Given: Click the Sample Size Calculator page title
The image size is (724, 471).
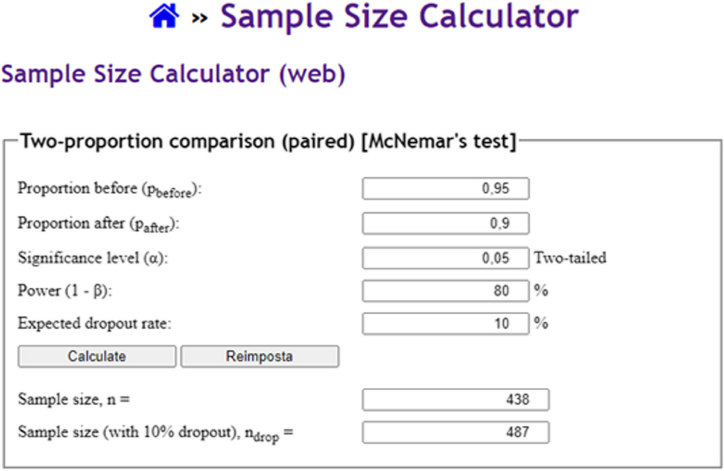Looking at the screenshot, I should [x=399, y=17].
